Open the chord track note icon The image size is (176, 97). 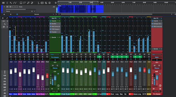[28, 3]
